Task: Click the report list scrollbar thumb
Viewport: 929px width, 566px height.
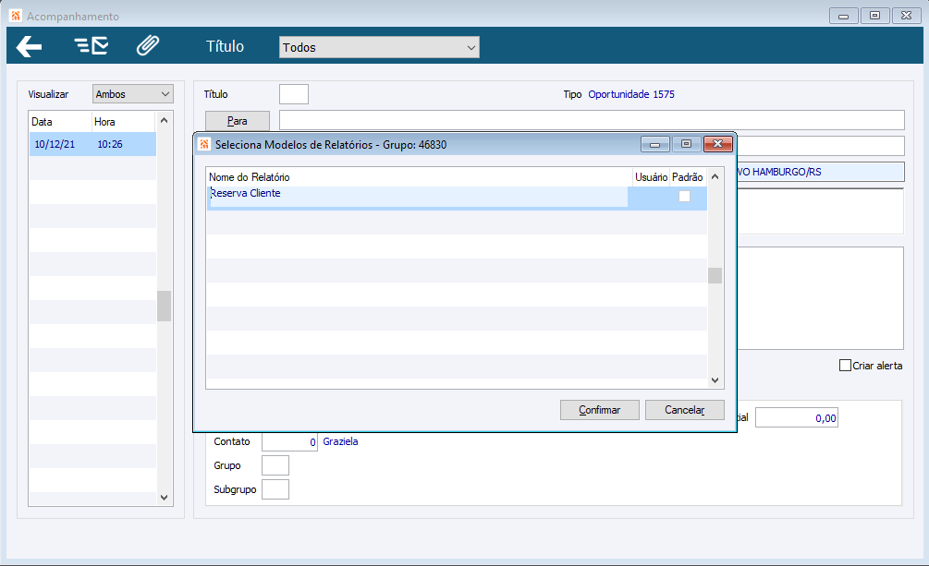Action: point(715,276)
